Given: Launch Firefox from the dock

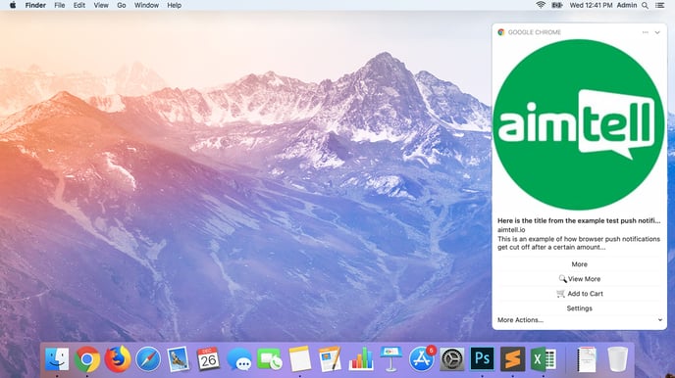Looking at the screenshot, I should click(x=118, y=359).
